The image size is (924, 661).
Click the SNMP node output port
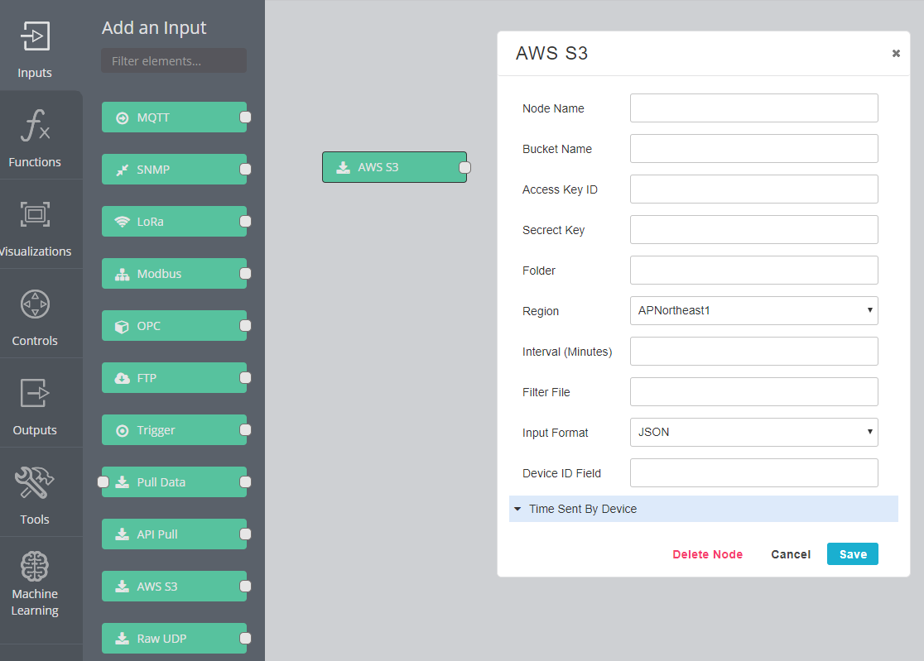pos(246,170)
